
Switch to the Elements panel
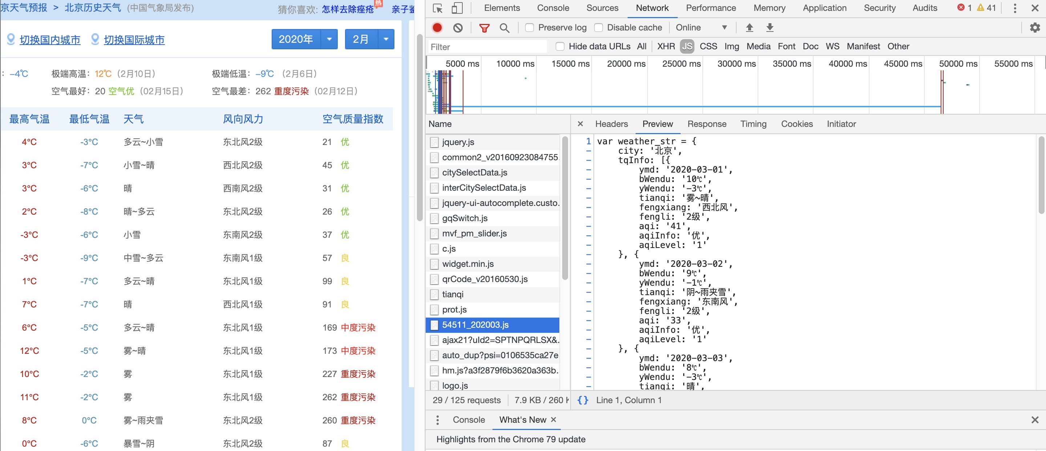tap(502, 8)
